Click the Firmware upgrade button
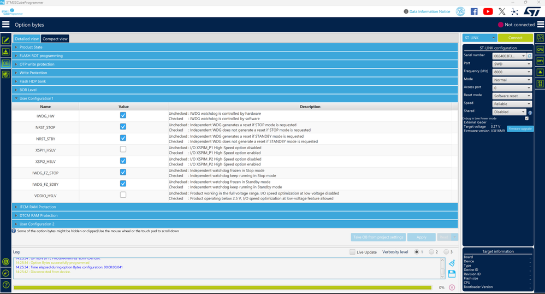Screen dimensions: 545x294 point(520,129)
